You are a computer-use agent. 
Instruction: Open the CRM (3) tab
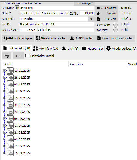click(70, 49)
